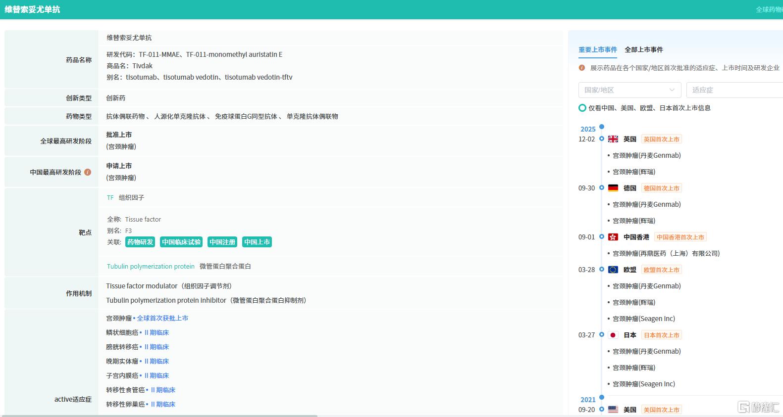The height and width of the screenshot is (417, 783).
Task: Click the horizontal scrollbar at page bottom
Action: 158,416
